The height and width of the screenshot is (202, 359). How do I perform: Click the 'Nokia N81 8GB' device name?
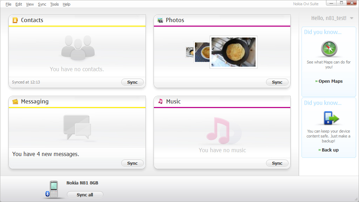[82, 183]
